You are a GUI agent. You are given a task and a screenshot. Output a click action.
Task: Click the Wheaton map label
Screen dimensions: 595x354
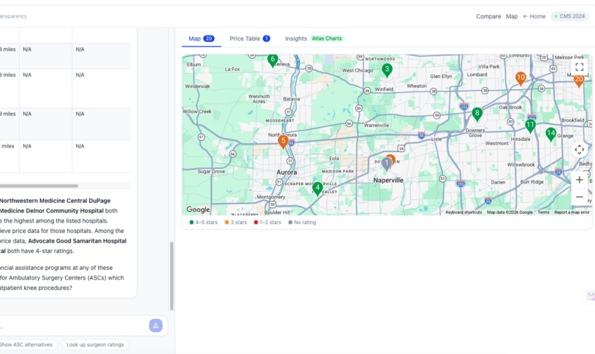[x=416, y=86]
